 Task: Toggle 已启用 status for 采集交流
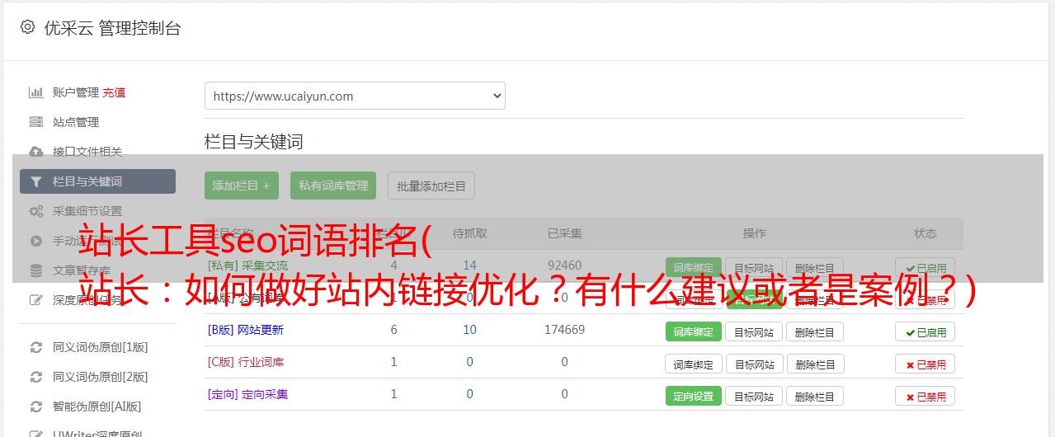[925, 268]
